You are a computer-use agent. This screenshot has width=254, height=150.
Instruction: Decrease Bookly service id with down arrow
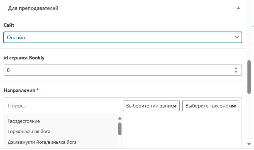pyautogui.click(x=236, y=72)
